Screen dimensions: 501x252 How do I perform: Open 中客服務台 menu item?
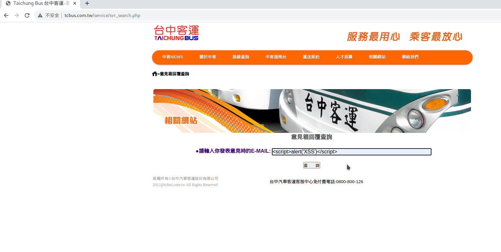[x=276, y=57]
